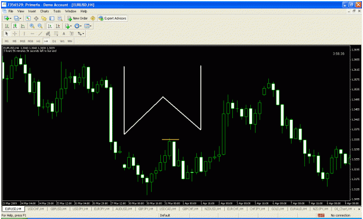Switch to the GBPUSD,H4 chart tab
The height and width of the screenshot is (219, 363).
click(58, 209)
